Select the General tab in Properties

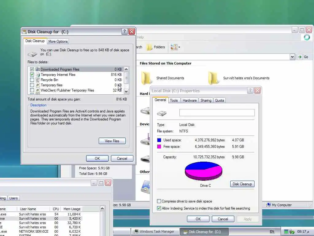(x=160, y=100)
